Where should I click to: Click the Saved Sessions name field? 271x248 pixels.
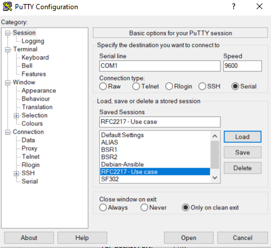pyautogui.click(x=160, y=122)
